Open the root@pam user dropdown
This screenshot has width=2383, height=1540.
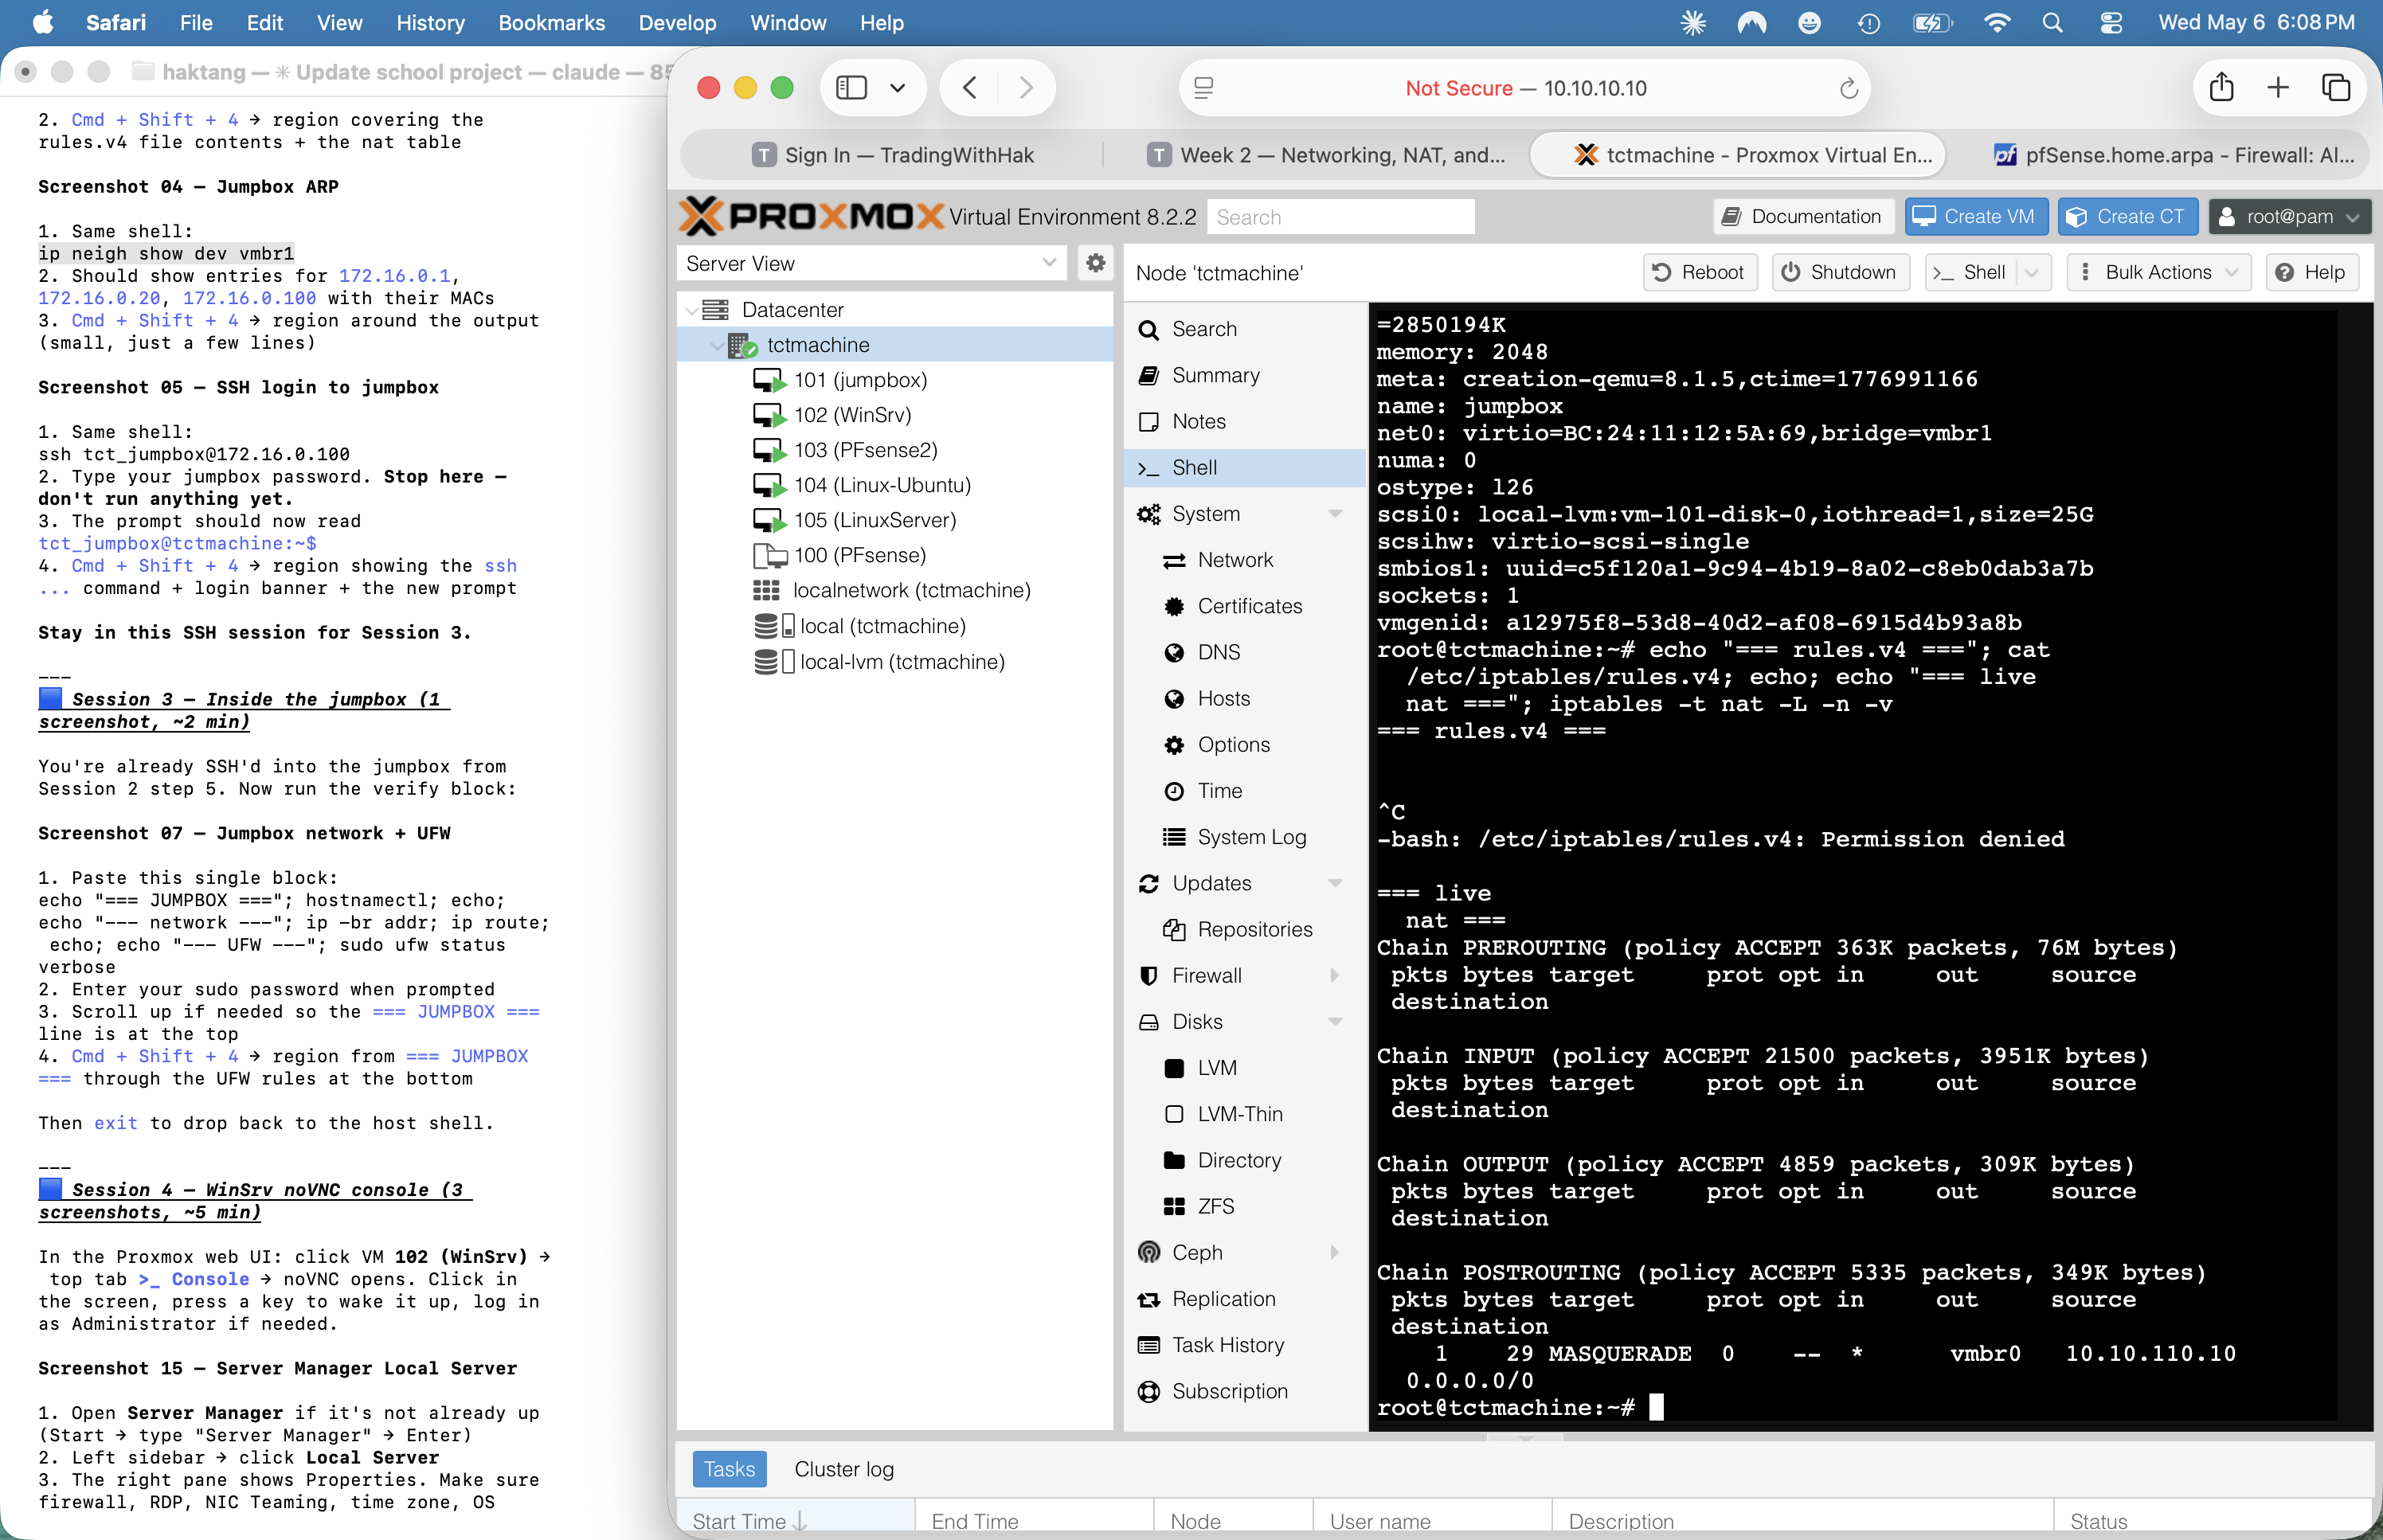(2289, 216)
